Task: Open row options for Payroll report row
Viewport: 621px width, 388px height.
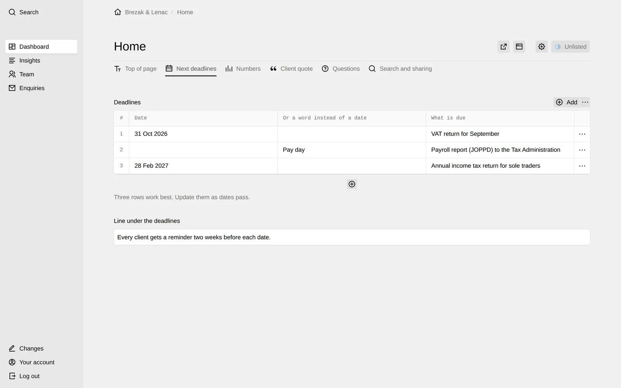Action: tap(582, 150)
